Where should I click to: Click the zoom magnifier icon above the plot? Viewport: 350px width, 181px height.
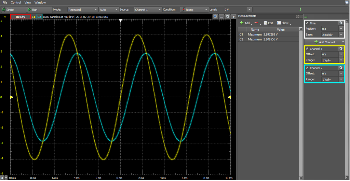pyautogui.click(x=215, y=16)
